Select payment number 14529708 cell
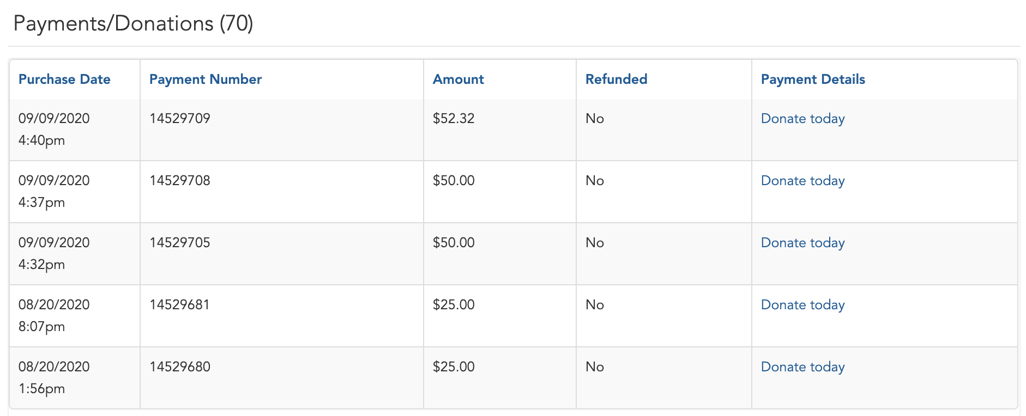Screen dimensions: 1026x416 pyautogui.click(x=282, y=192)
